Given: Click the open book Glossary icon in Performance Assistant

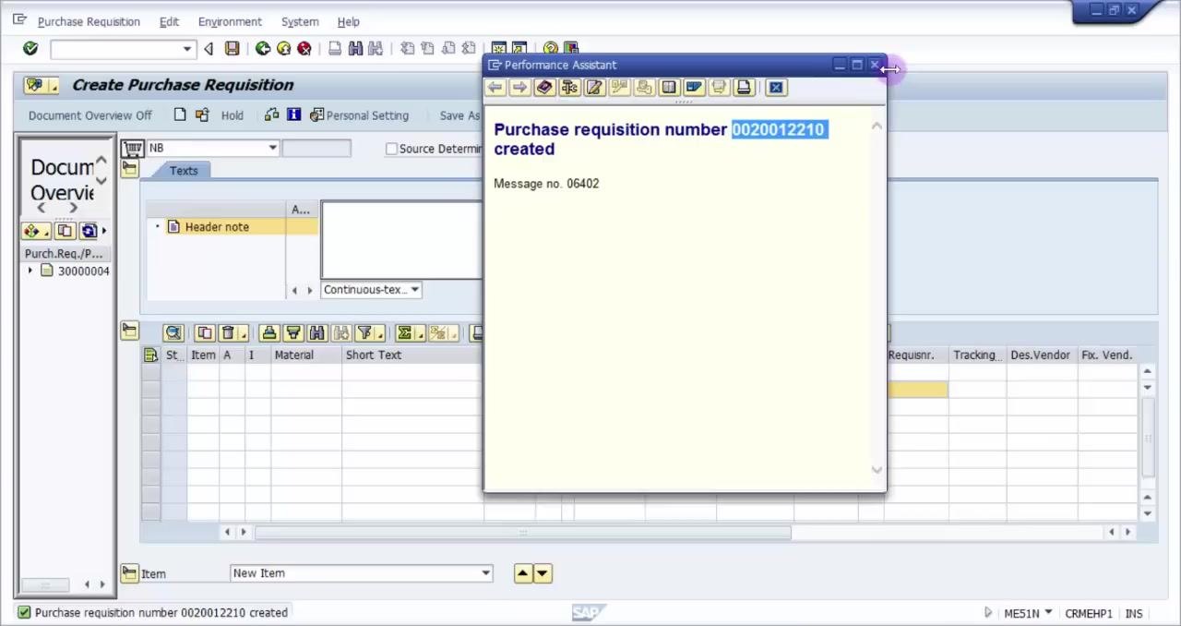Looking at the screenshot, I should [x=669, y=88].
